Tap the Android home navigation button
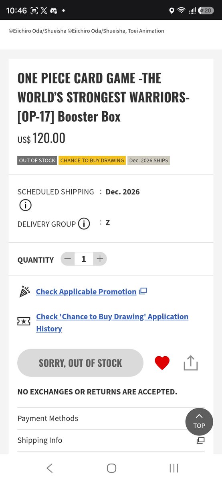The height and width of the screenshot is (482, 222). point(111,468)
